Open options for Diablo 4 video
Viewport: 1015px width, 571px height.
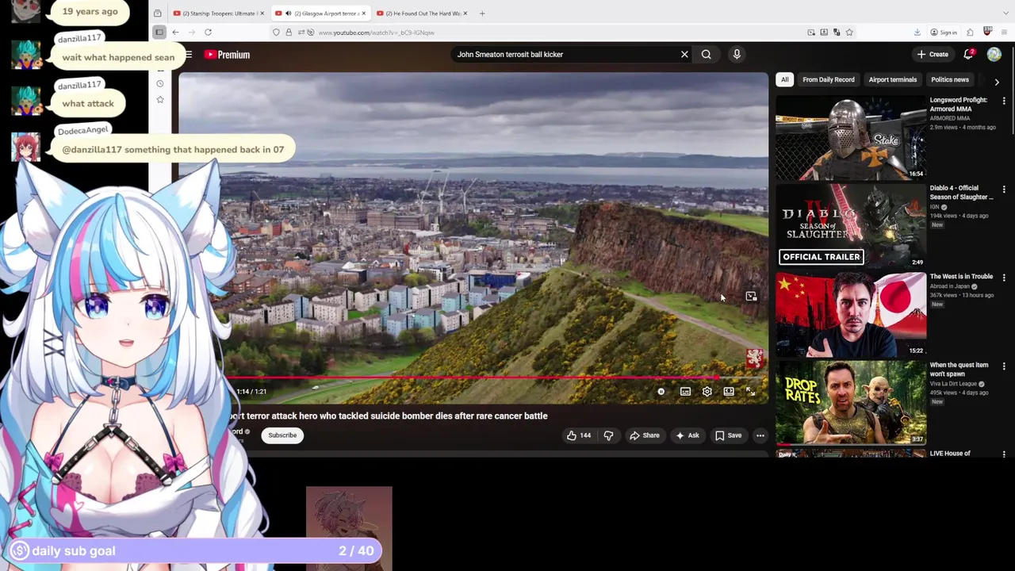point(1004,190)
